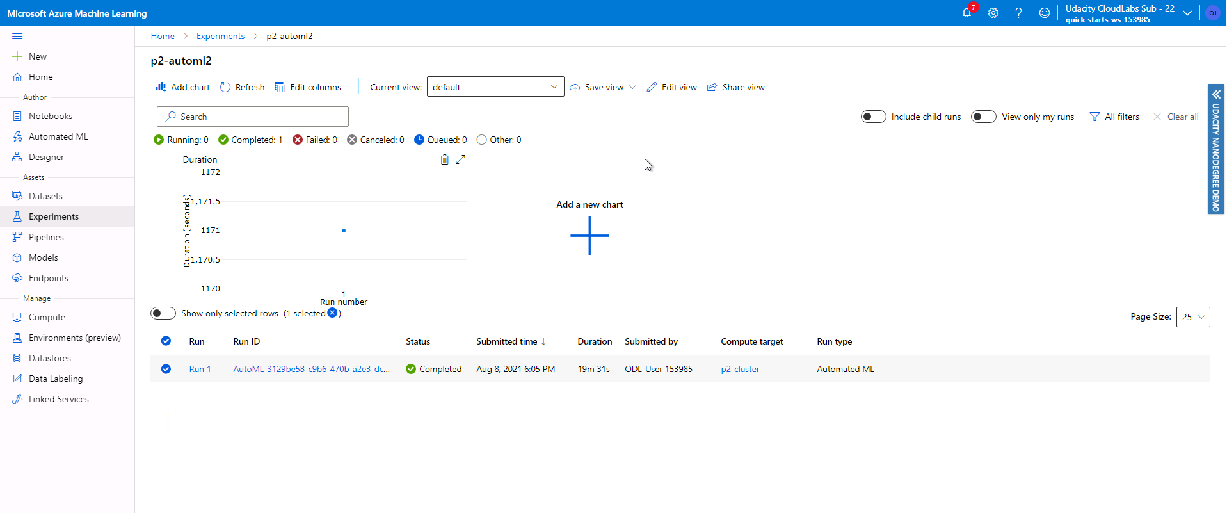Click New in the sidebar
The width and height of the screenshot is (1227, 513).
pyautogui.click(x=38, y=56)
